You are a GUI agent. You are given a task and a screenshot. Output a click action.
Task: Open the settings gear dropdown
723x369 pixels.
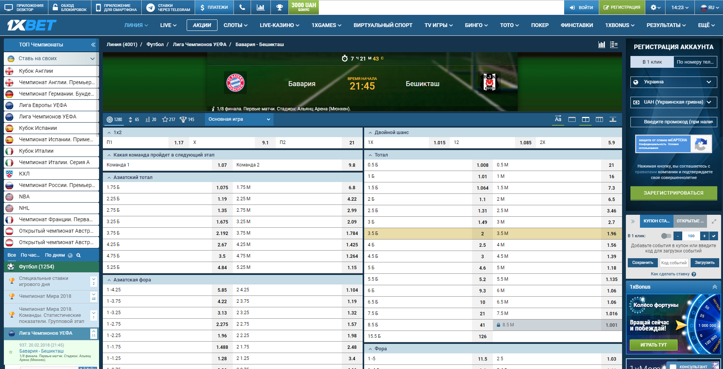(655, 7)
